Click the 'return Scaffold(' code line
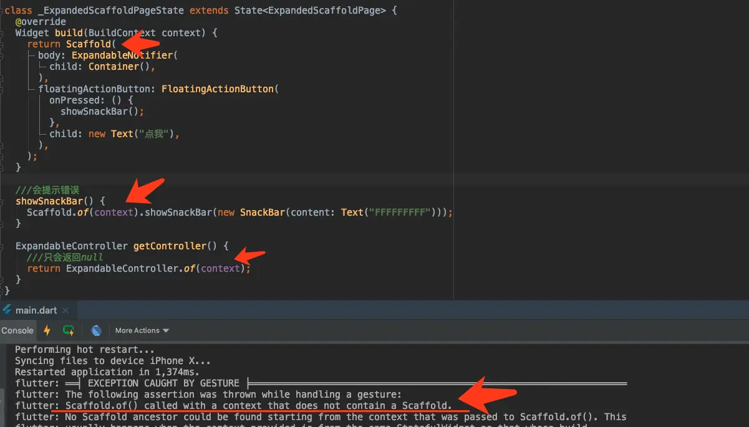Screen dimensions: 749x427 (x=72, y=44)
